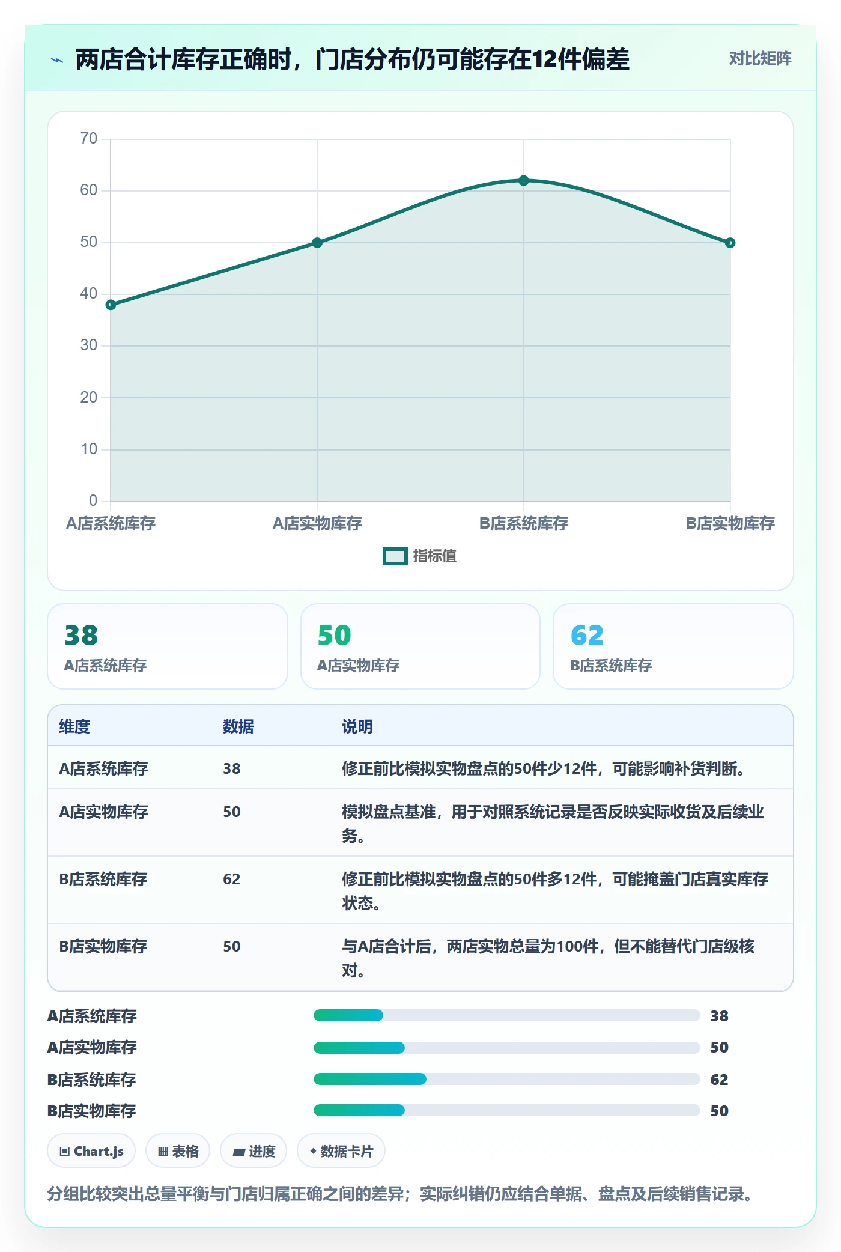Click value 38 in the table
Screen dimensions: 841x1252
coord(232,769)
